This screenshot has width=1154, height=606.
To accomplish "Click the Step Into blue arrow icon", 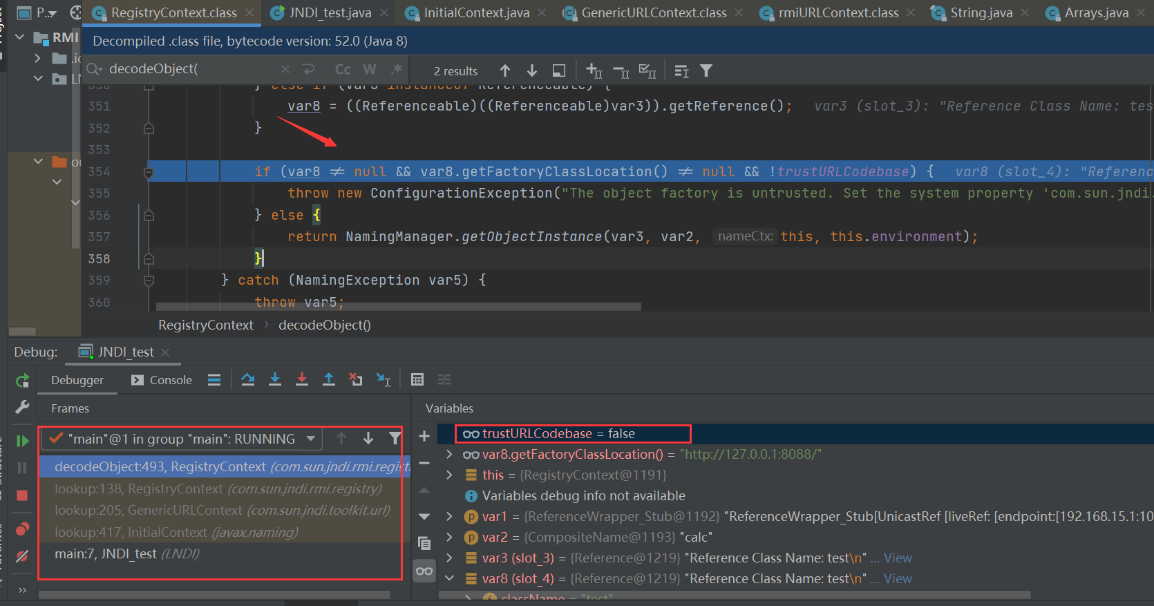I will [275, 379].
